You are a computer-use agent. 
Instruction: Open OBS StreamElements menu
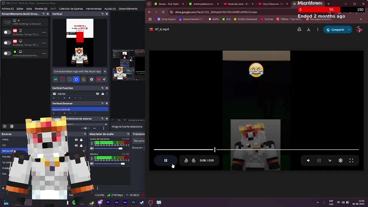pyautogui.click(x=128, y=9)
